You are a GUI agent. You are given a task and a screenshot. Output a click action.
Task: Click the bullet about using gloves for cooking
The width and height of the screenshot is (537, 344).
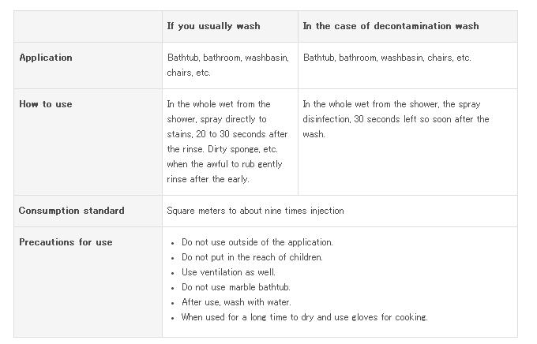304,317
